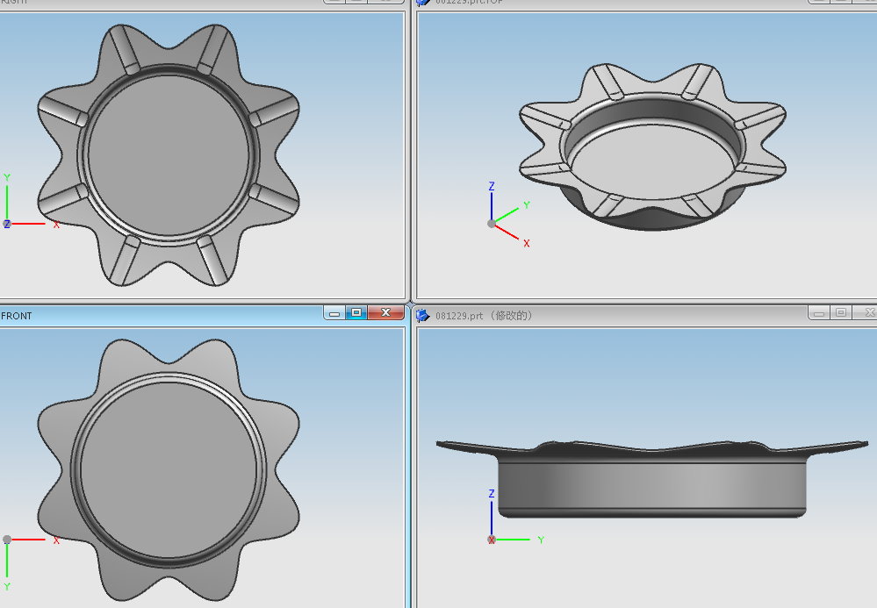This screenshot has width=877, height=608.
Task: Click the XYZ axis triad in the isometric view
Action: [x=509, y=215]
